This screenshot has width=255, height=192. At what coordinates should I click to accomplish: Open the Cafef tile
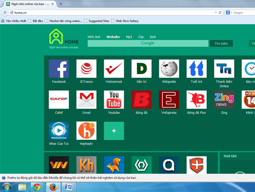(59, 99)
